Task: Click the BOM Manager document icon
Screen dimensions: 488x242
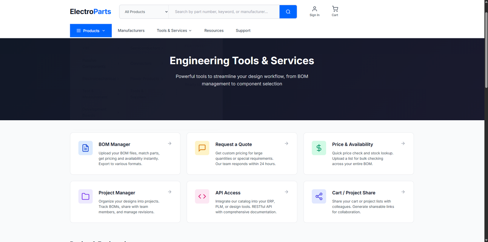Action: (x=85, y=148)
